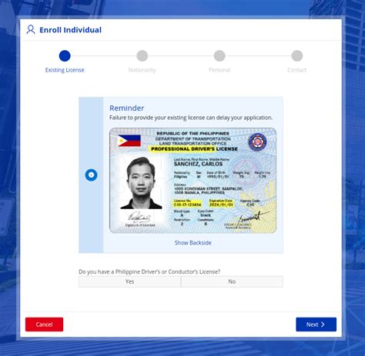Choose Yes for having a Philippine license
Image resolution: width=365 pixels, height=356 pixels.
(129, 281)
